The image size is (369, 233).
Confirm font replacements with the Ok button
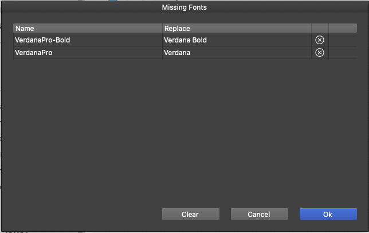(x=328, y=214)
